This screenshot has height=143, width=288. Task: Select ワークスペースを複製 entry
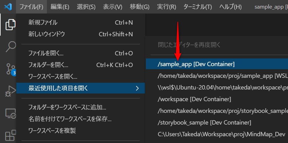coord(80,131)
